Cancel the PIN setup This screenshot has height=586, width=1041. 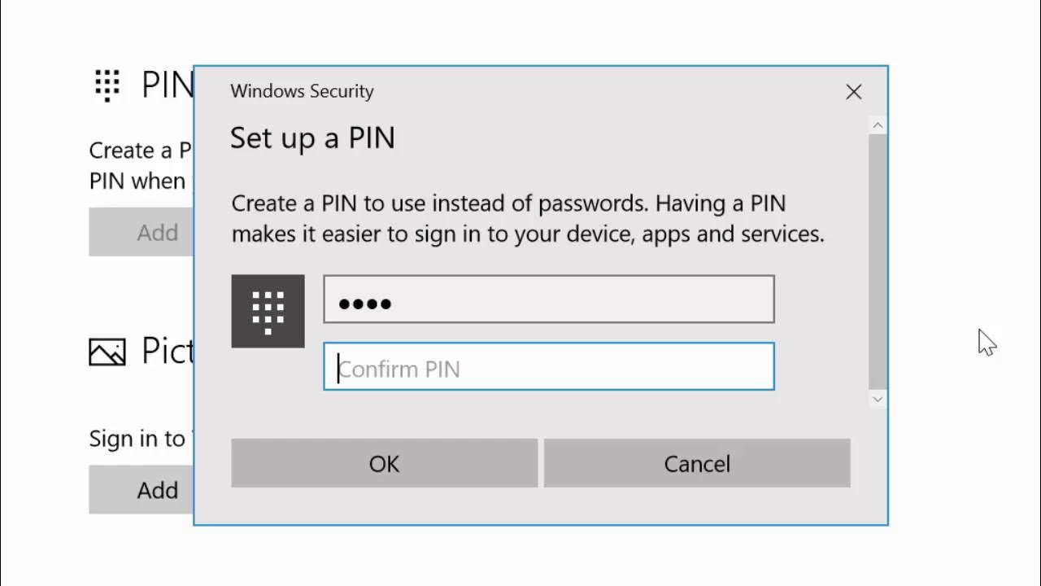[697, 464]
